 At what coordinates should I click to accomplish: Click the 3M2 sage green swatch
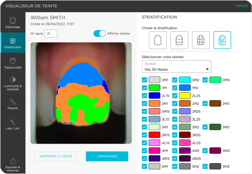pos(185,127)
